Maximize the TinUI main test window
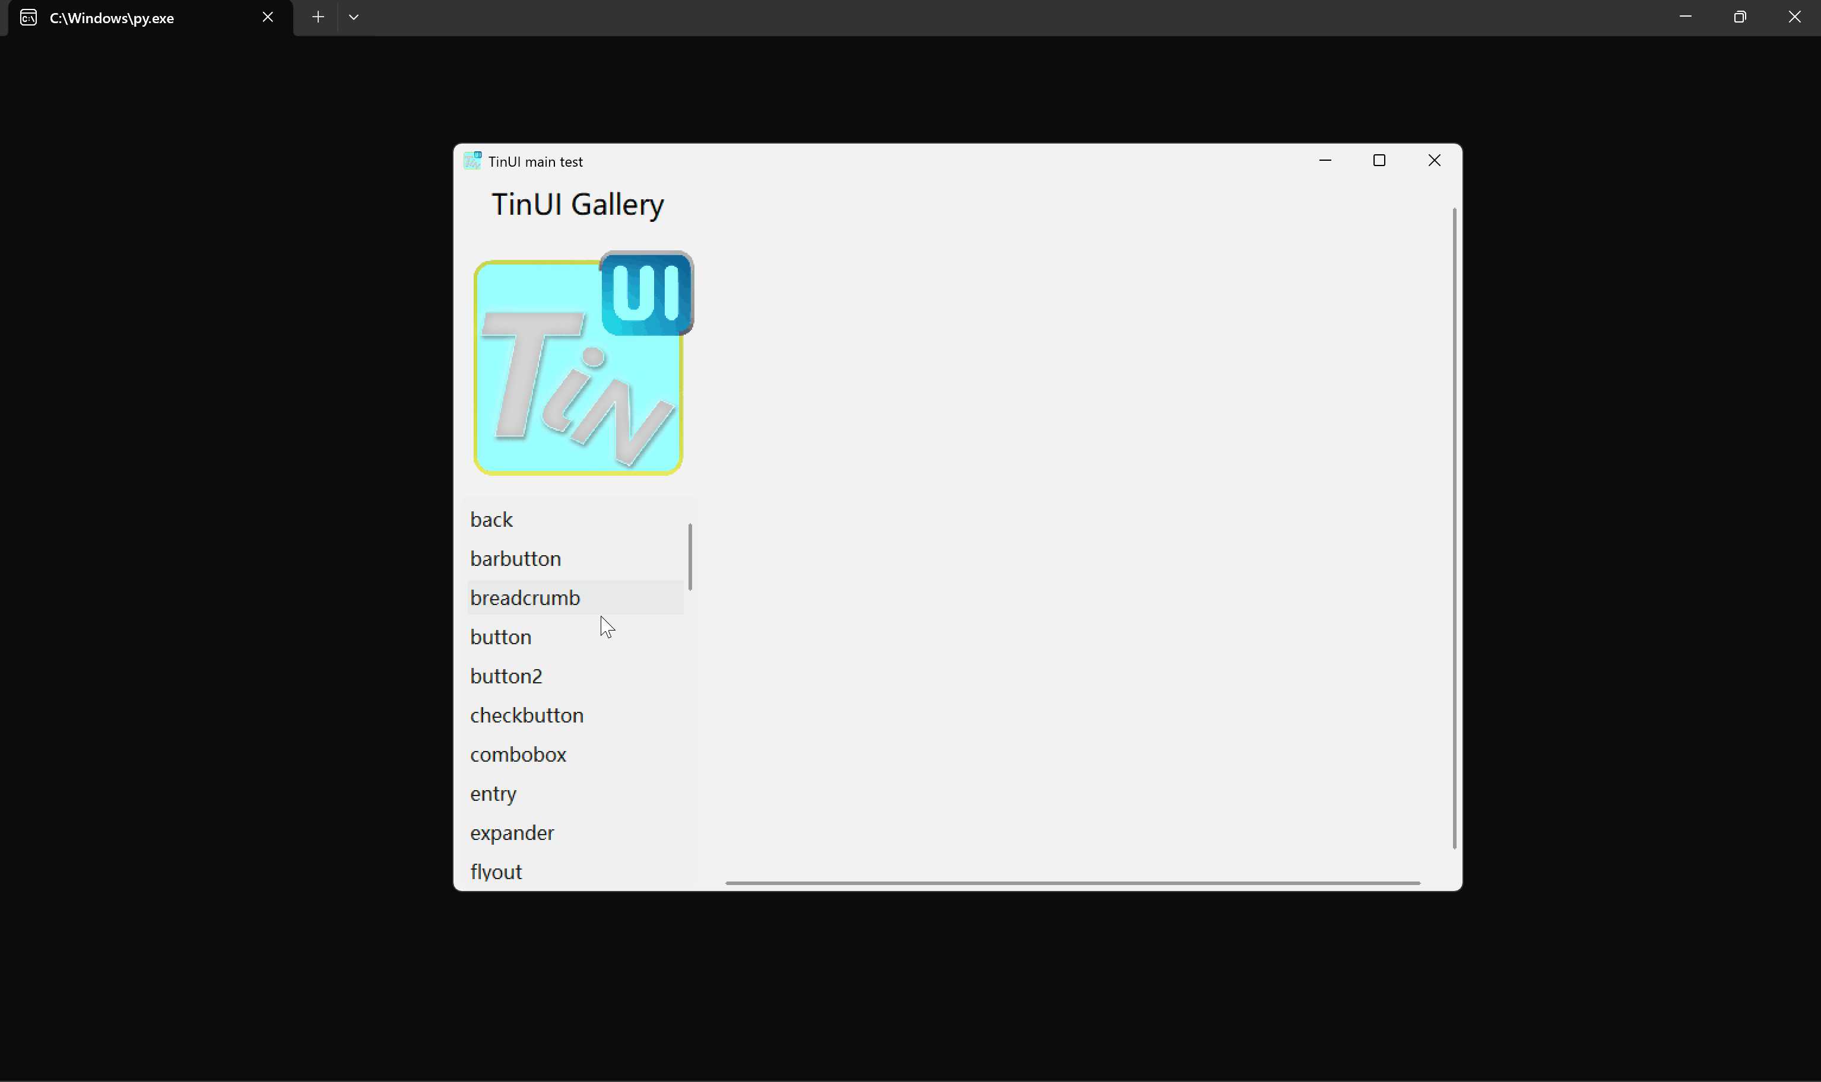1821x1082 pixels. click(1379, 160)
